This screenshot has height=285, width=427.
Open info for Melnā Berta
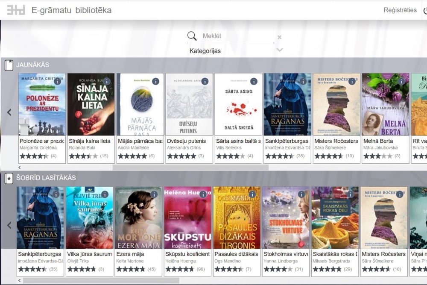coord(401,81)
